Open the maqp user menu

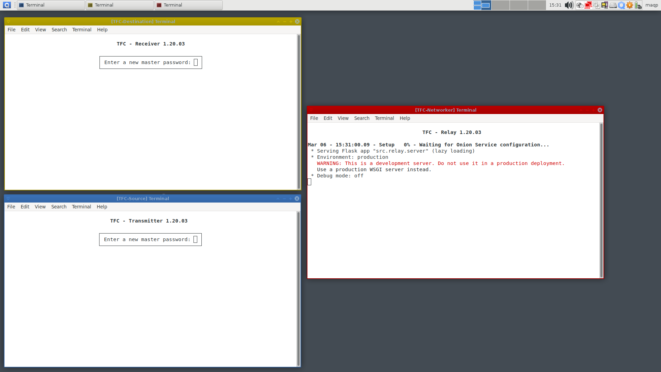pos(652,5)
